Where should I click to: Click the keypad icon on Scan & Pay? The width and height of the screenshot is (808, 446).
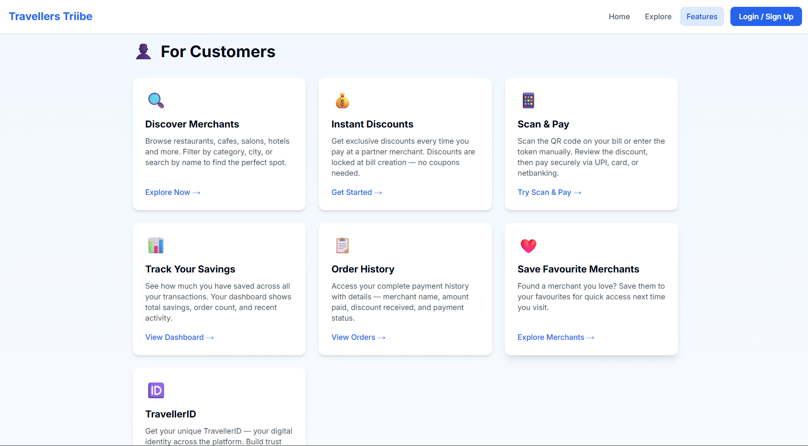tap(528, 101)
